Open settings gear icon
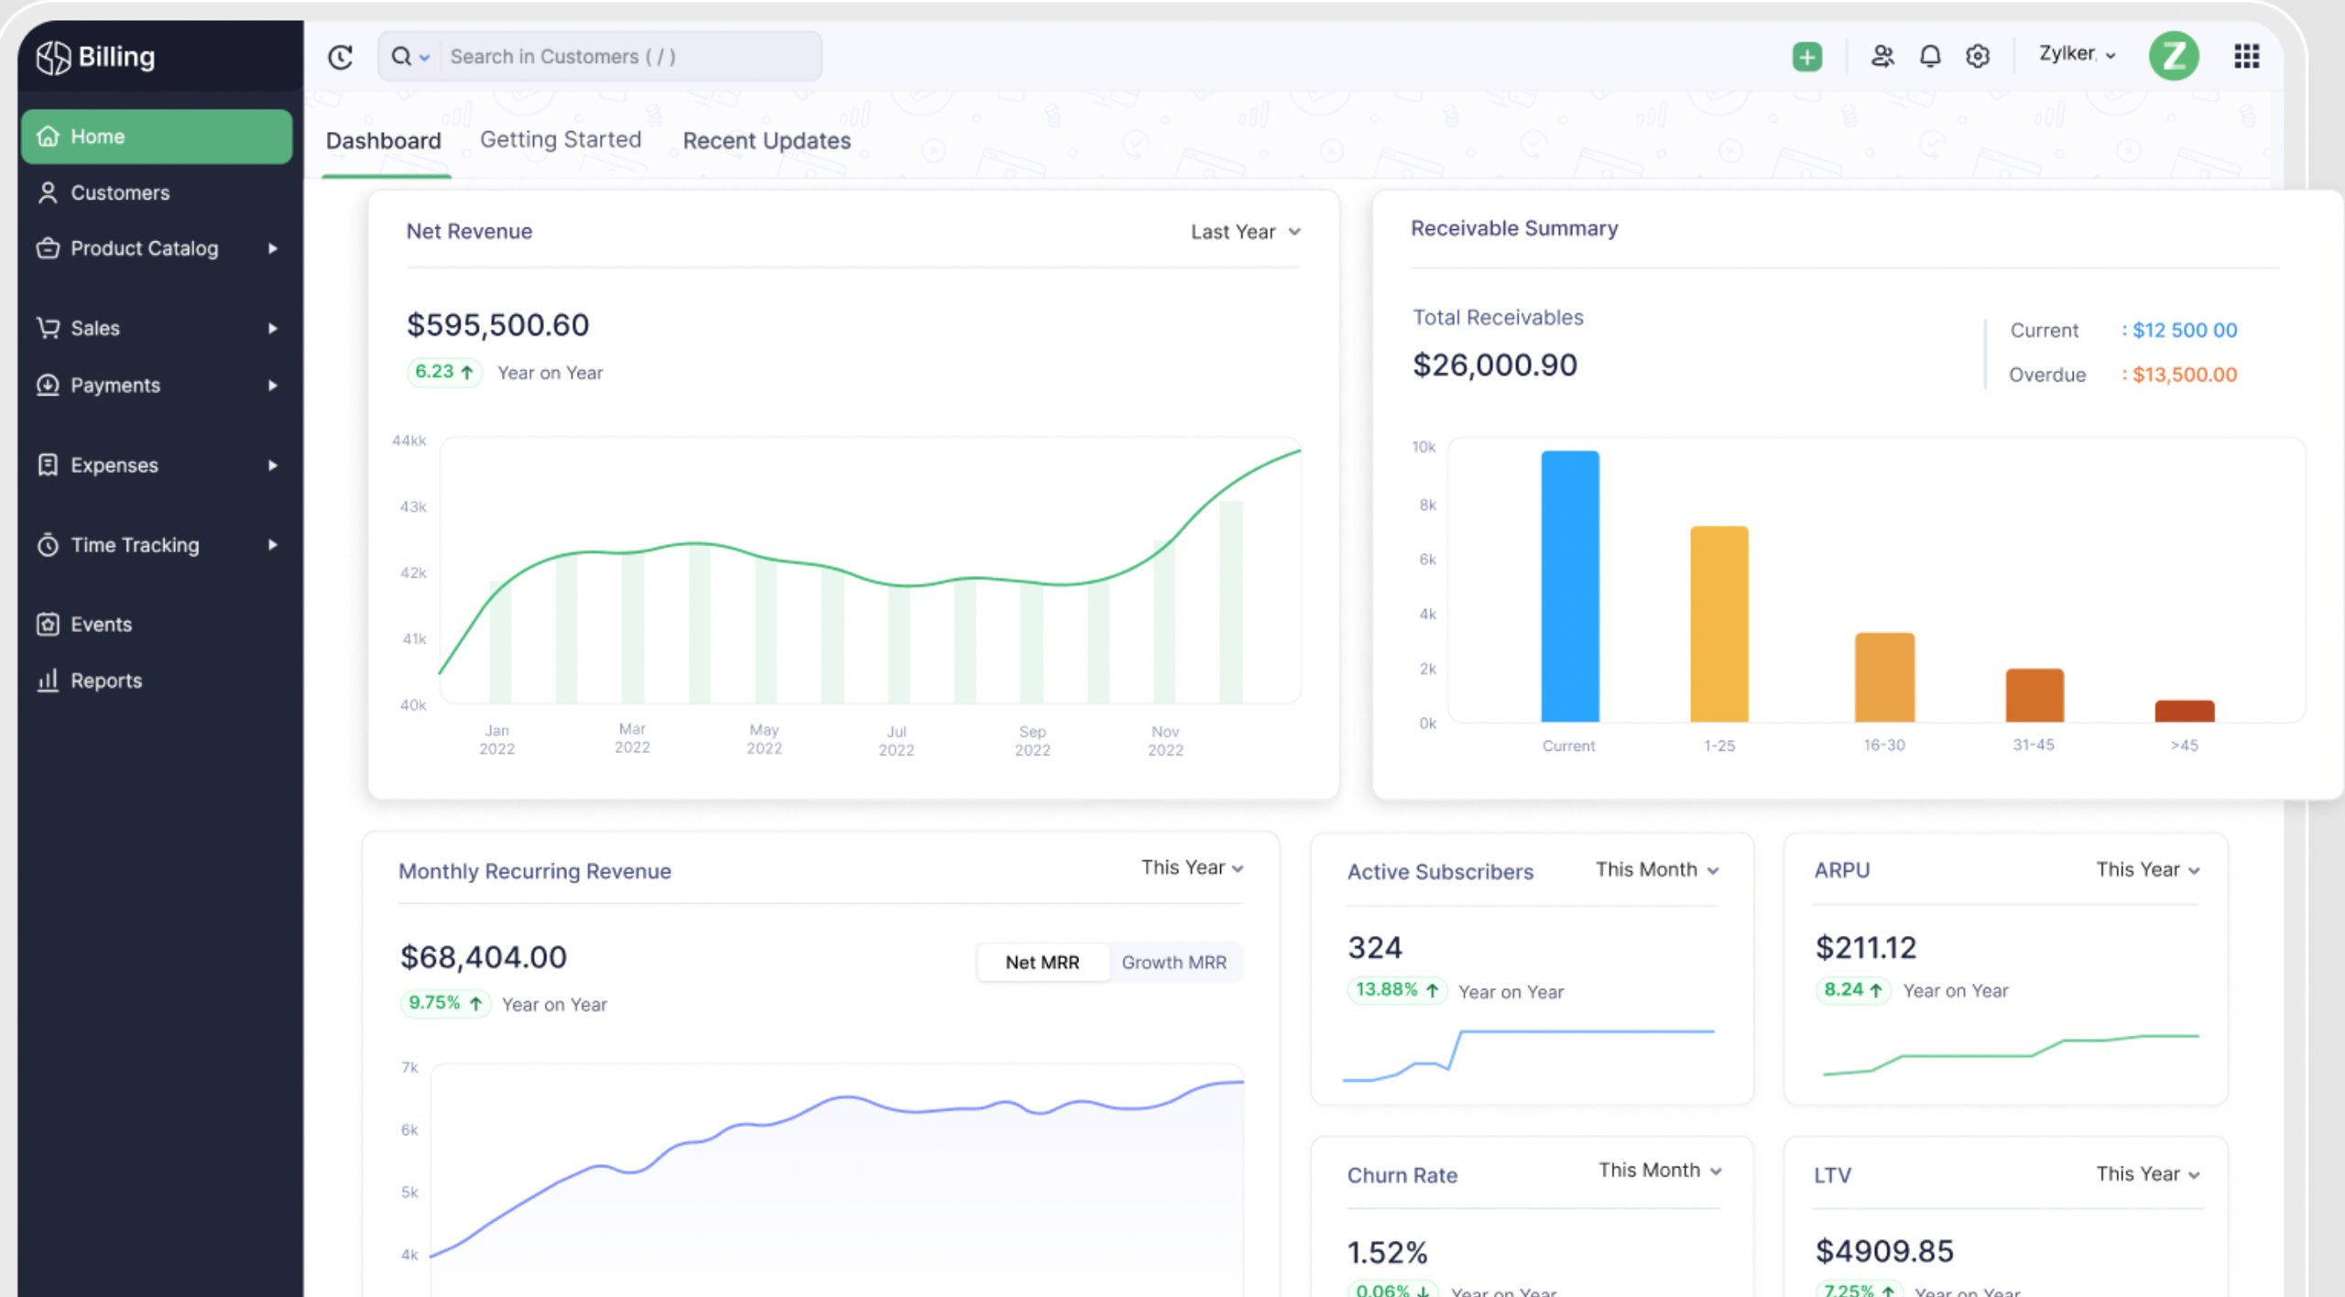The width and height of the screenshot is (2345, 1297). click(x=1978, y=57)
